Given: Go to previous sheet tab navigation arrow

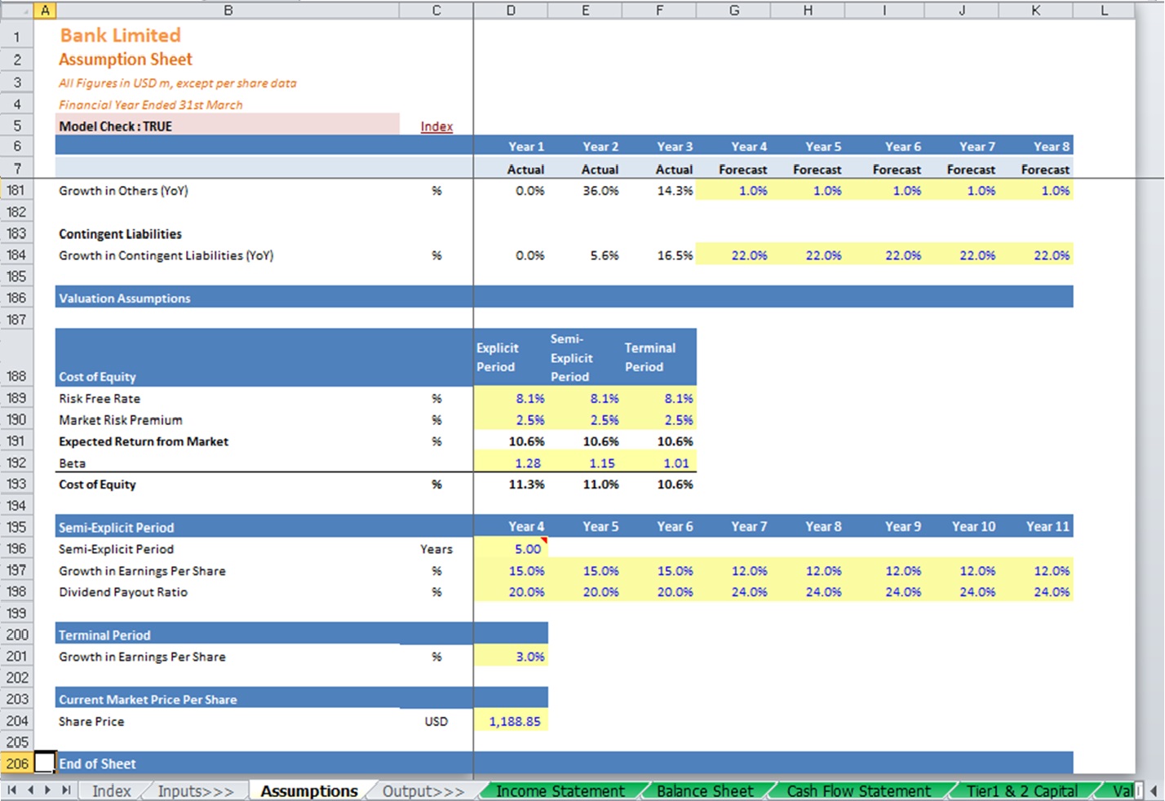Looking at the screenshot, I should 30,790.
